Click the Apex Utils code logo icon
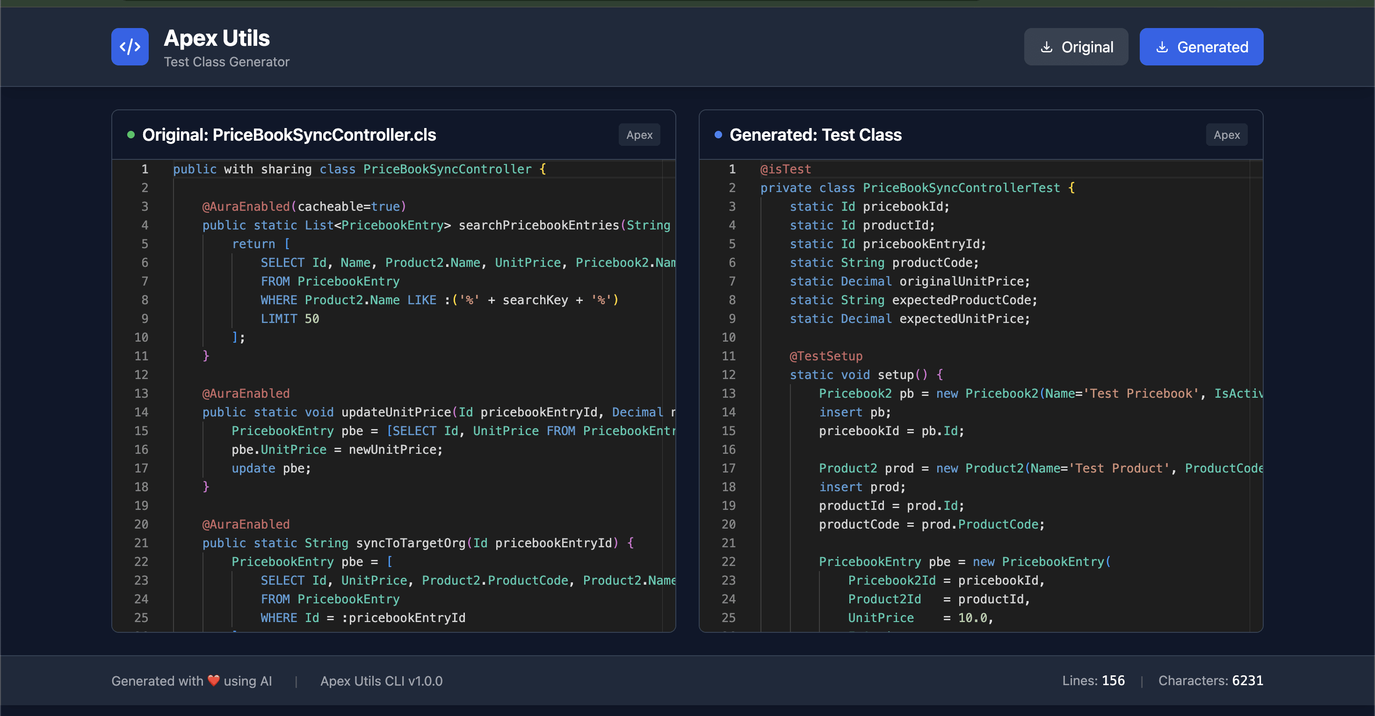The image size is (1375, 716). 130,47
